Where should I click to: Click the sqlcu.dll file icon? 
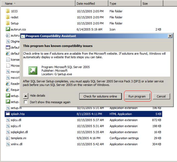8,120
